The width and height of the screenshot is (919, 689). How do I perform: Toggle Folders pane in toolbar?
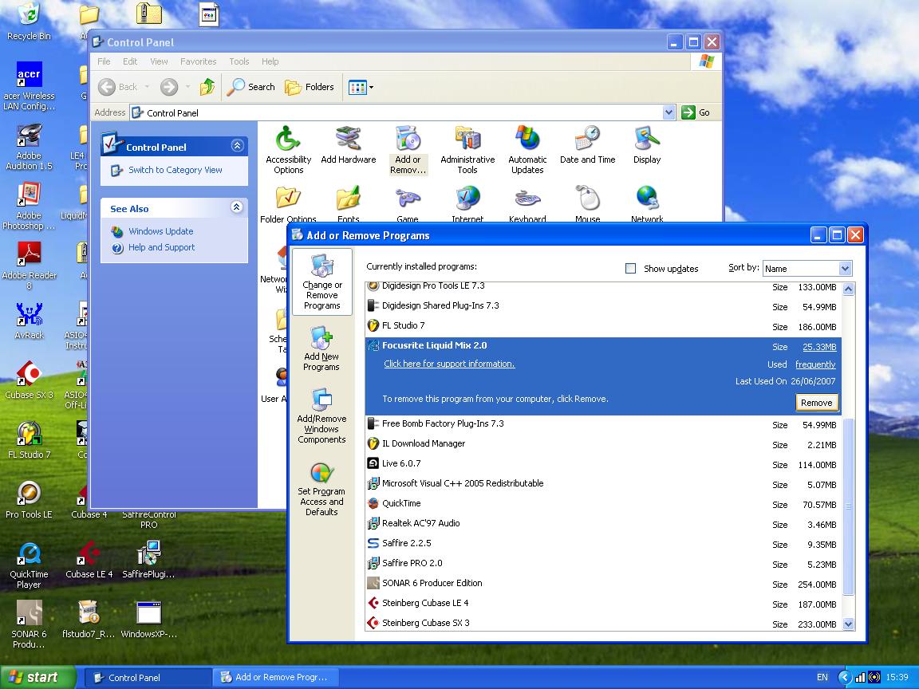pos(310,87)
